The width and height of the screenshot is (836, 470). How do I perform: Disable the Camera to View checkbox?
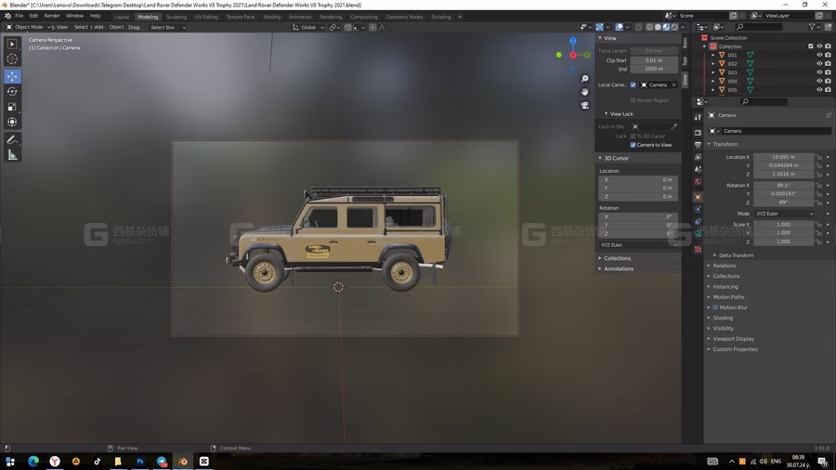tap(634, 145)
